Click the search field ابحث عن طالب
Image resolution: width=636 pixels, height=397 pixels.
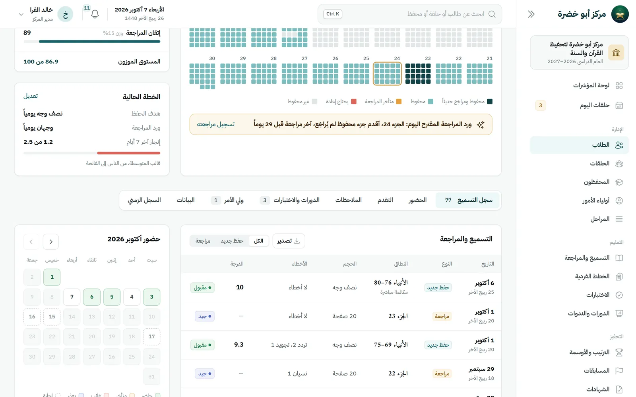pyautogui.click(x=410, y=14)
